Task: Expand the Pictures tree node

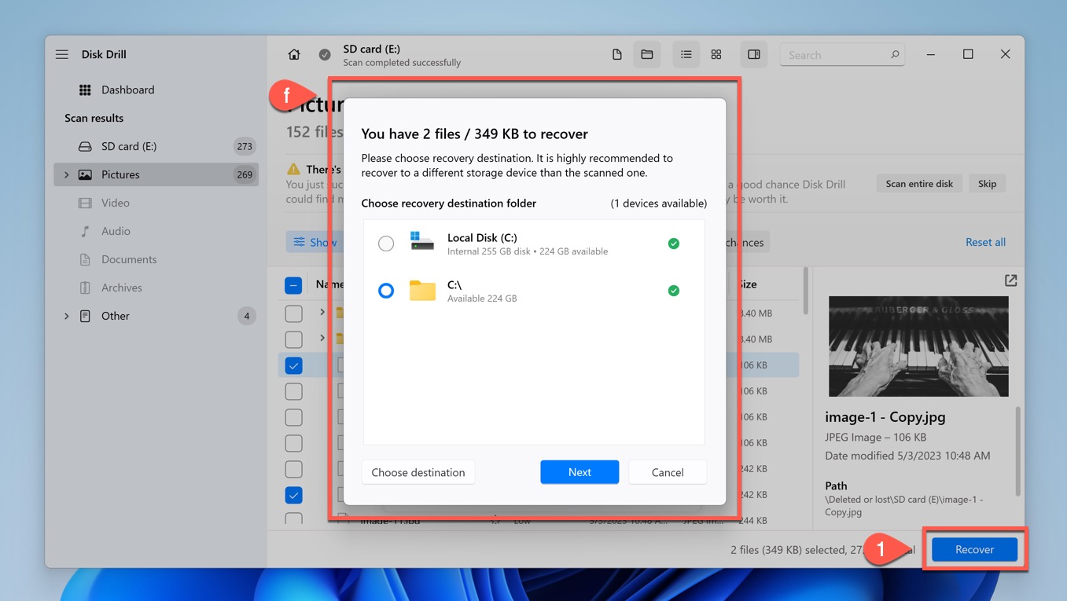Action: [x=66, y=174]
